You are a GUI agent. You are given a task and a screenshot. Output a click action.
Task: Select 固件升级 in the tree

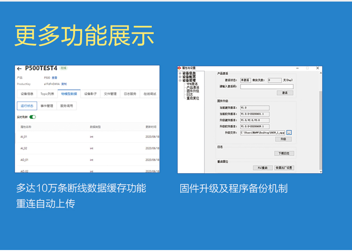[x=192, y=91]
